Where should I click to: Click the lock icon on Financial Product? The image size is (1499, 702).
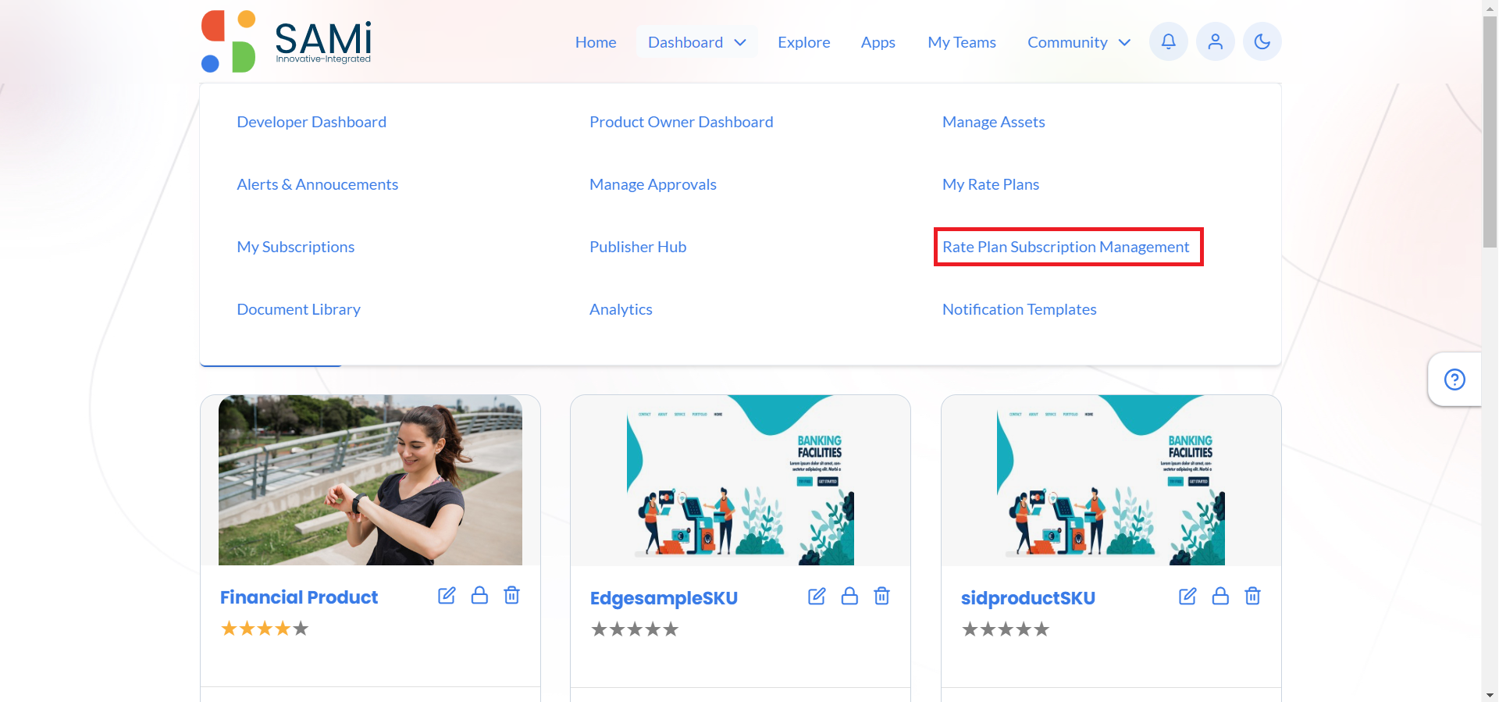(x=479, y=595)
